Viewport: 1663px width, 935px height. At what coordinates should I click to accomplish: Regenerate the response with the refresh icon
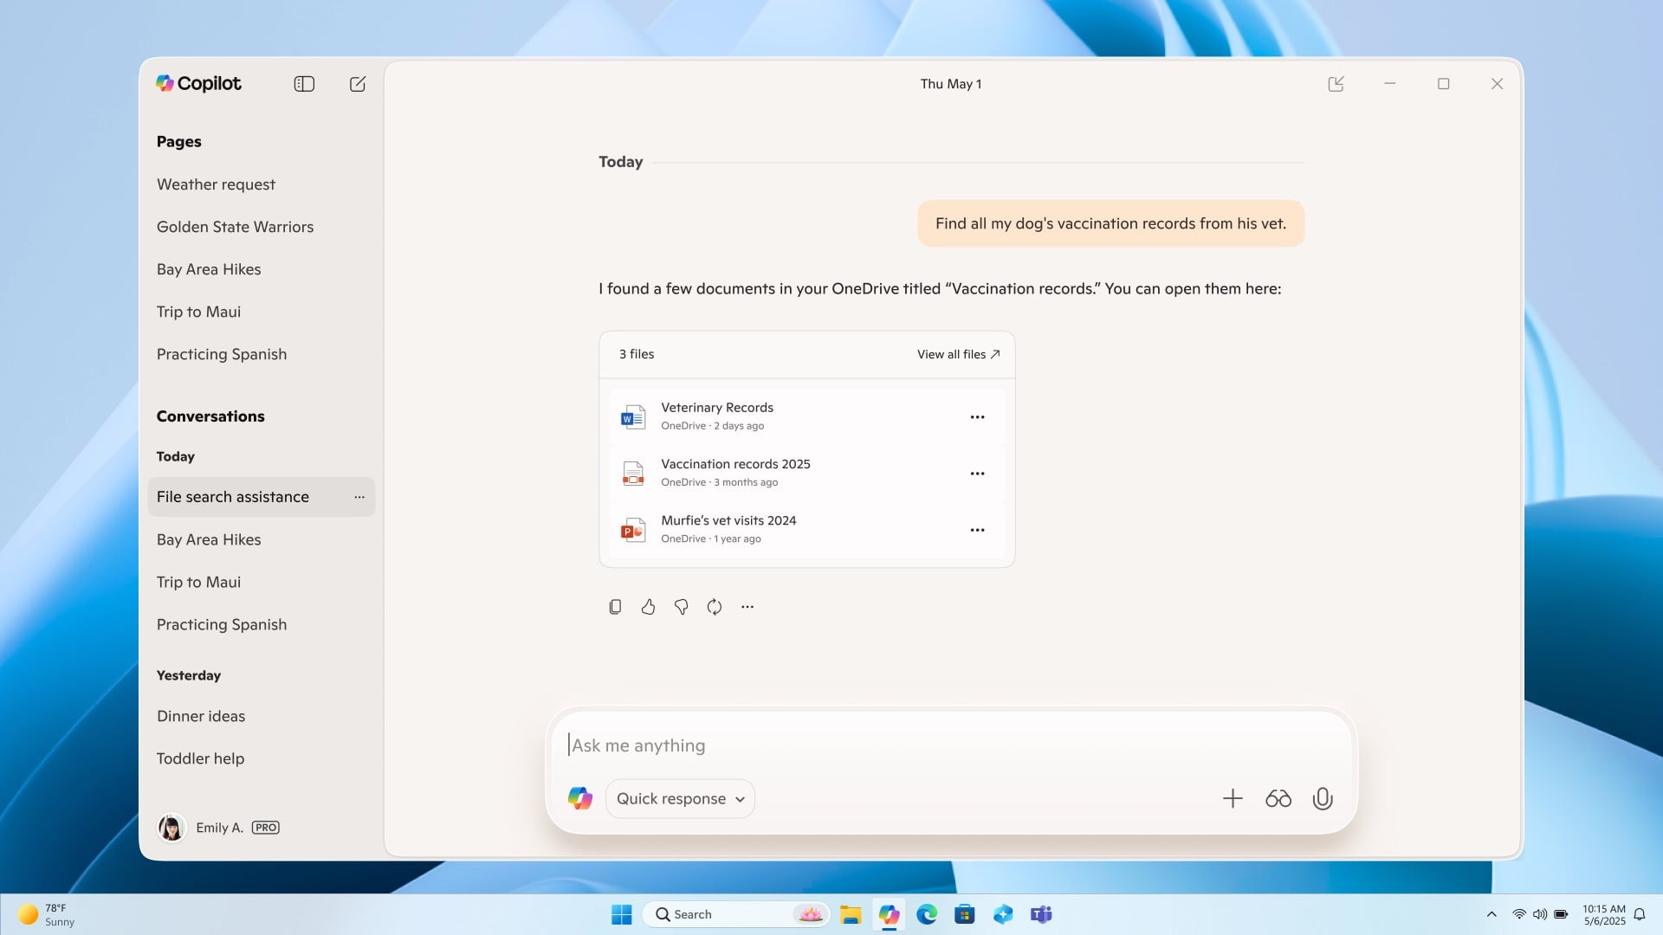[x=715, y=607]
